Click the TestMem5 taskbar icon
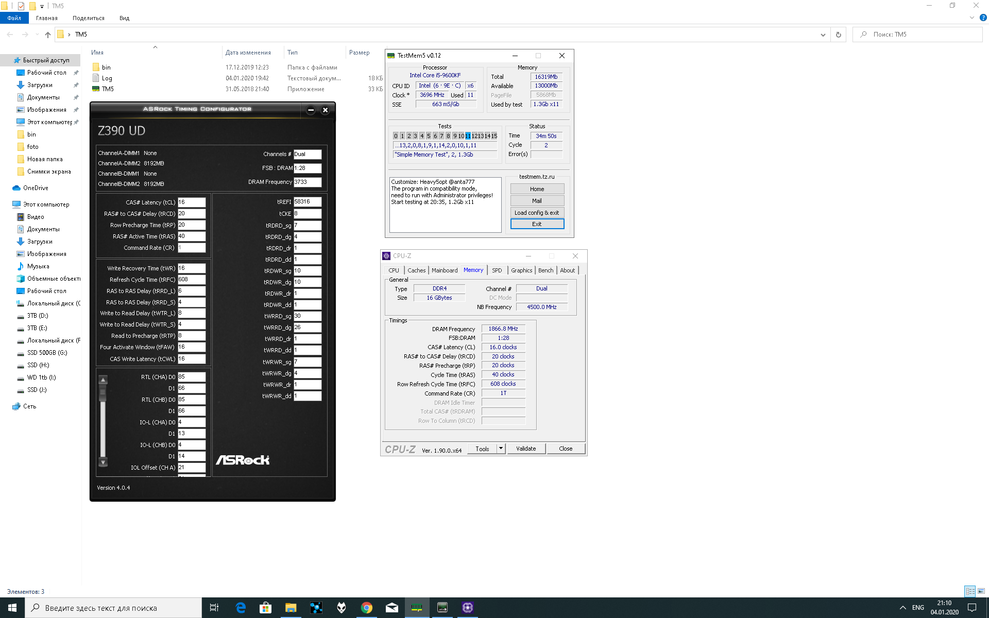The image size is (989, 618). pyautogui.click(x=417, y=608)
